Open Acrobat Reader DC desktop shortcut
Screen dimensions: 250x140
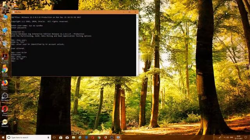5,58
